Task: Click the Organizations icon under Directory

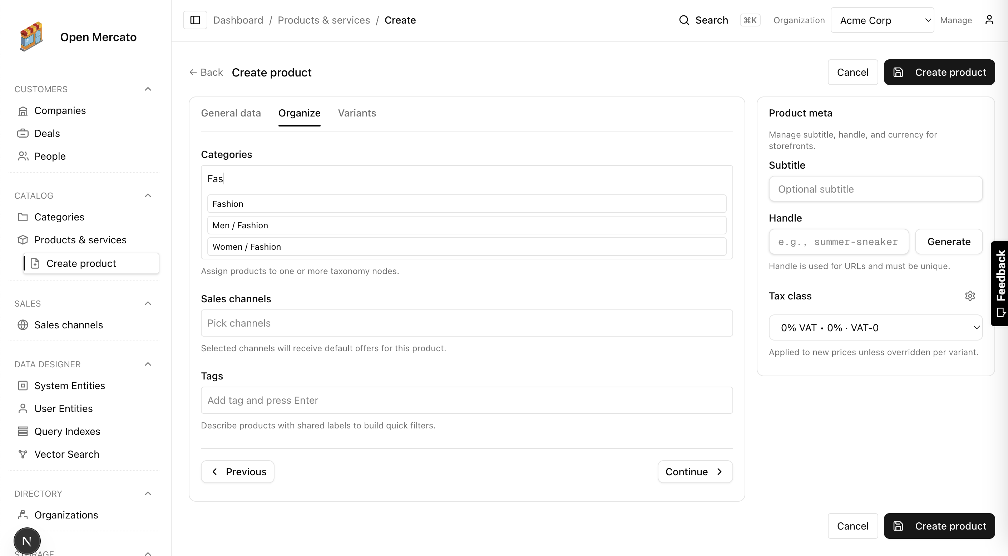Action: pos(23,515)
